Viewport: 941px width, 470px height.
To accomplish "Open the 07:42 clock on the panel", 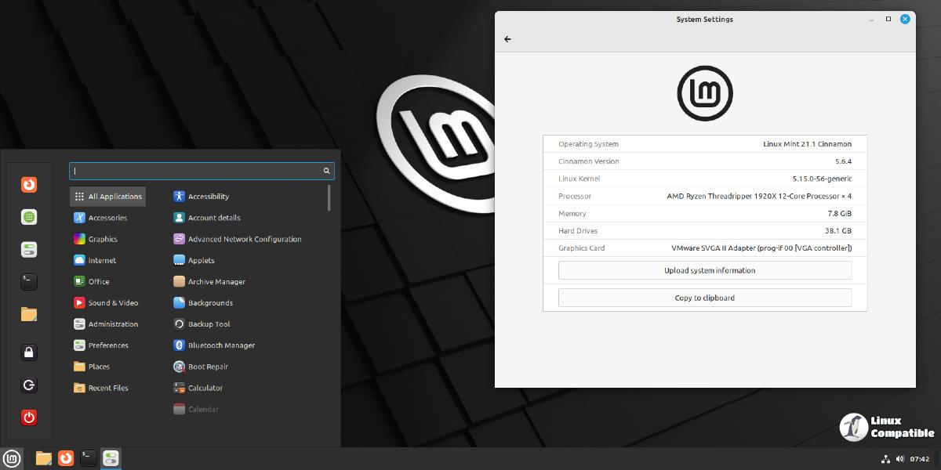I will pyautogui.click(x=920, y=459).
